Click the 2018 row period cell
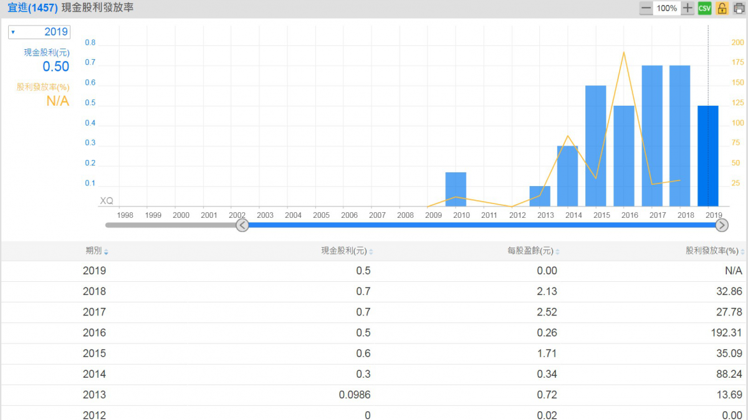Image resolution: width=748 pixels, height=420 pixels. click(x=94, y=291)
